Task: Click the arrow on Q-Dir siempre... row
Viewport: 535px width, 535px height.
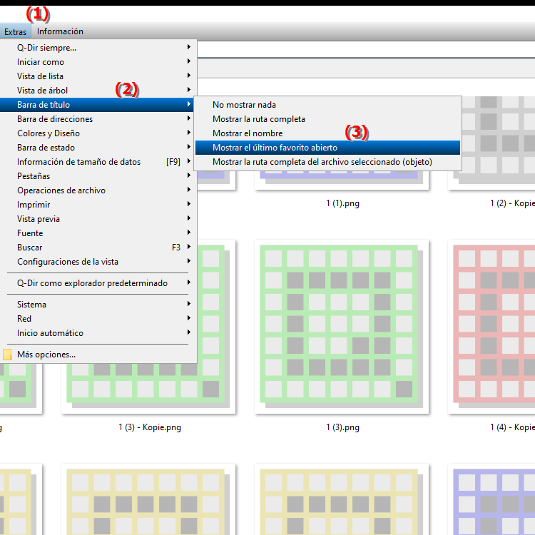Action: tap(189, 47)
